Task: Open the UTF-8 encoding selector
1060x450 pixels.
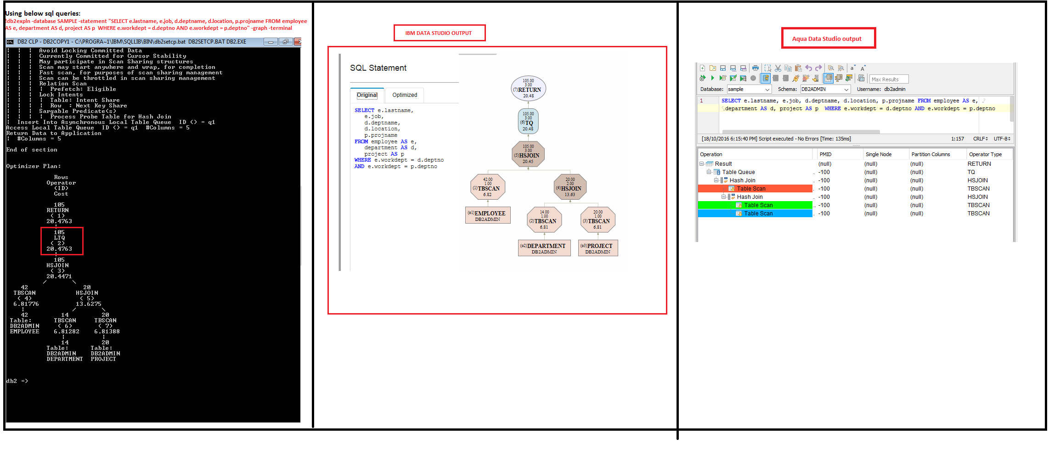Action: coord(1002,139)
